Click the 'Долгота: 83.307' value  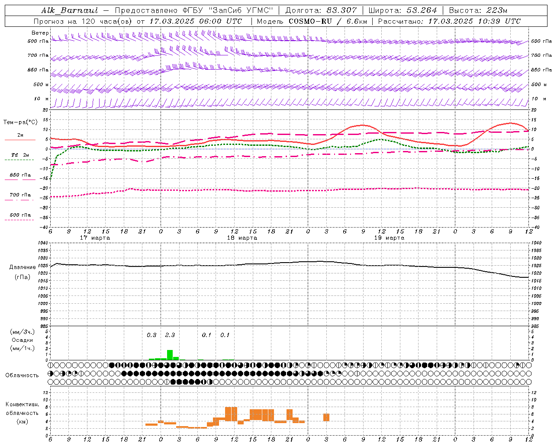321,10
